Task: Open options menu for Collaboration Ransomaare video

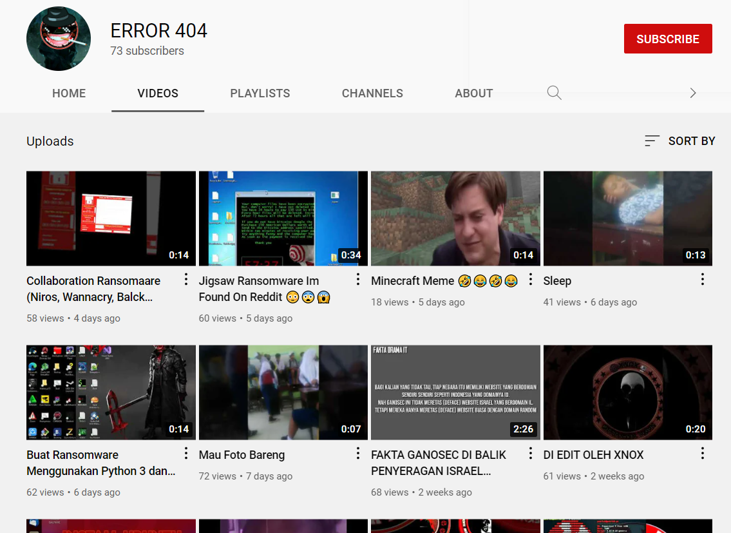Action: point(185,280)
